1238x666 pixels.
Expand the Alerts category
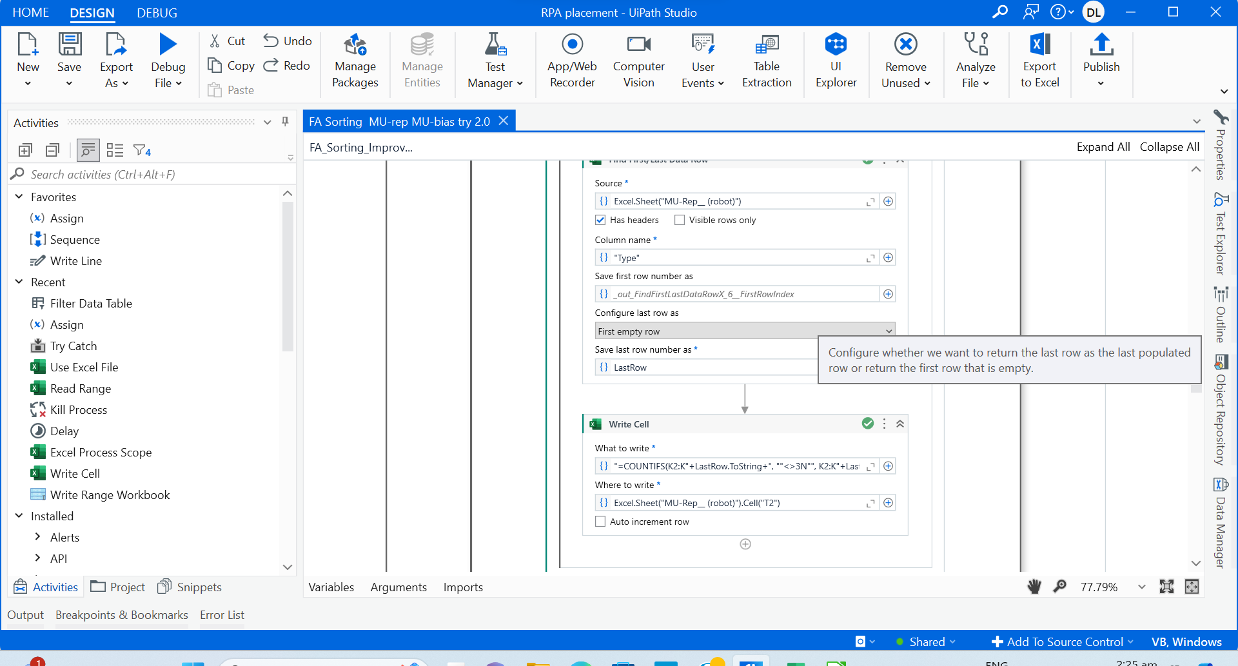[37, 537]
